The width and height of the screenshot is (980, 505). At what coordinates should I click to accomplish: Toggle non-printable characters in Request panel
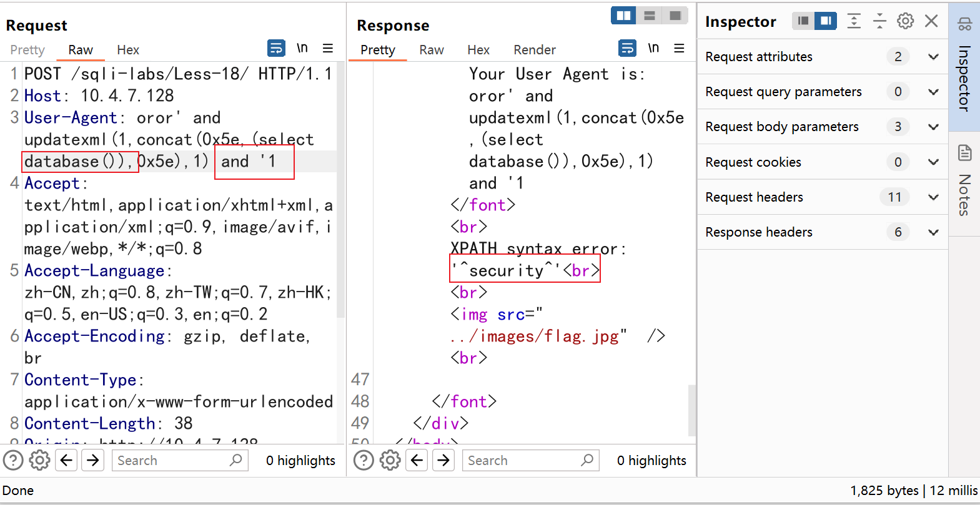[302, 48]
